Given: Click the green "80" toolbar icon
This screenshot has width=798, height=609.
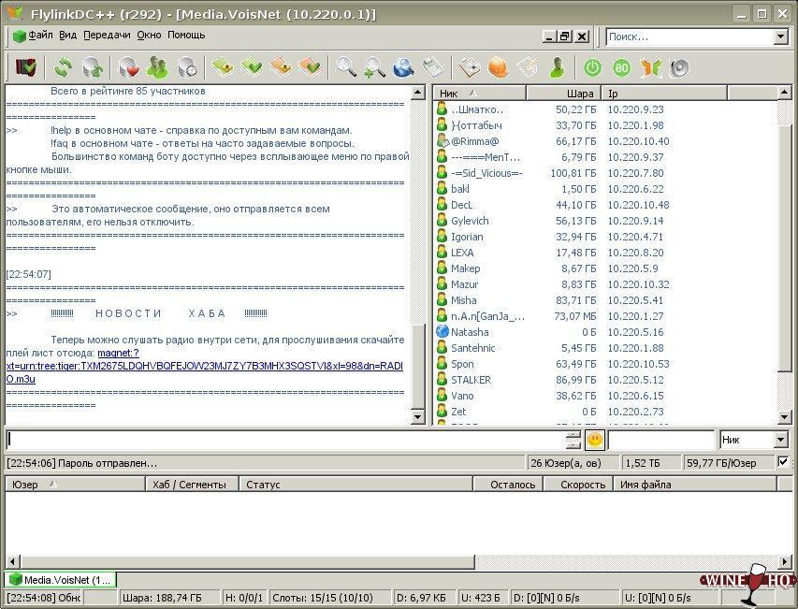Looking at the screenshot, I should tap(621, 67).
